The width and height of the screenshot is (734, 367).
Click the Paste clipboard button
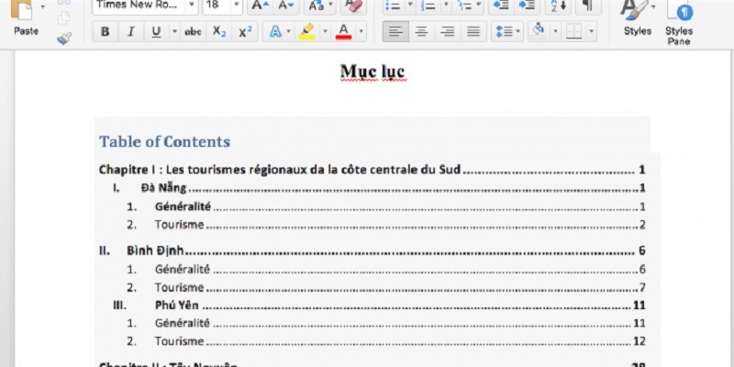pos(26,18)
